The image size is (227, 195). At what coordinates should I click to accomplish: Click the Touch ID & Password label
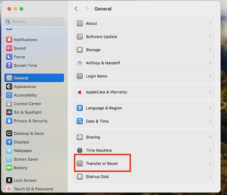tap(33, 189)
